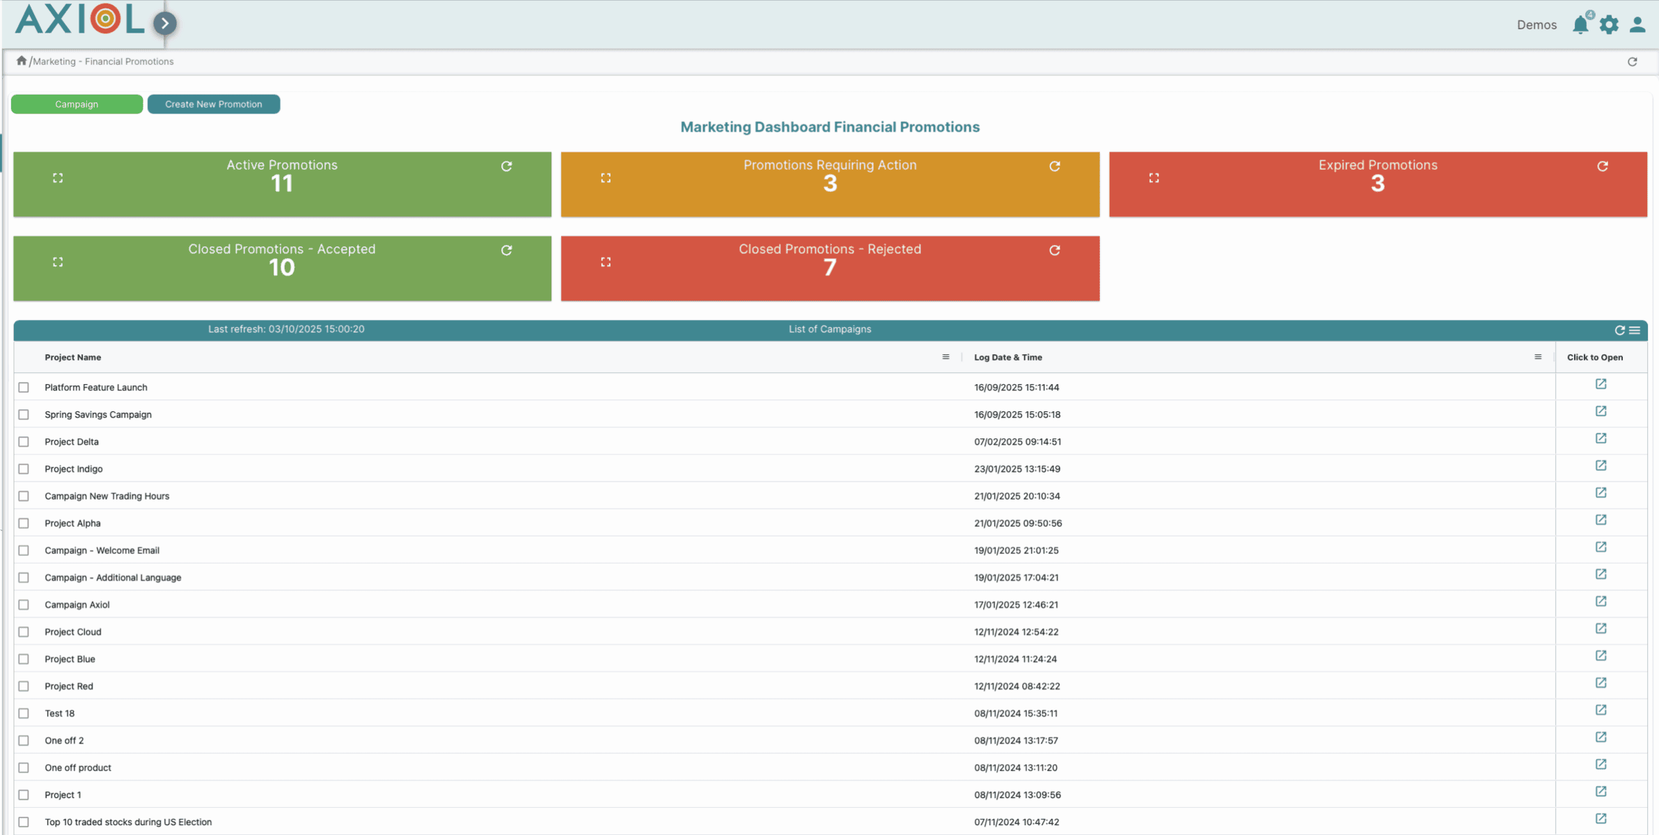Expand Closed Promotions - Accepted card fullscreen

(x=58, y=262)
